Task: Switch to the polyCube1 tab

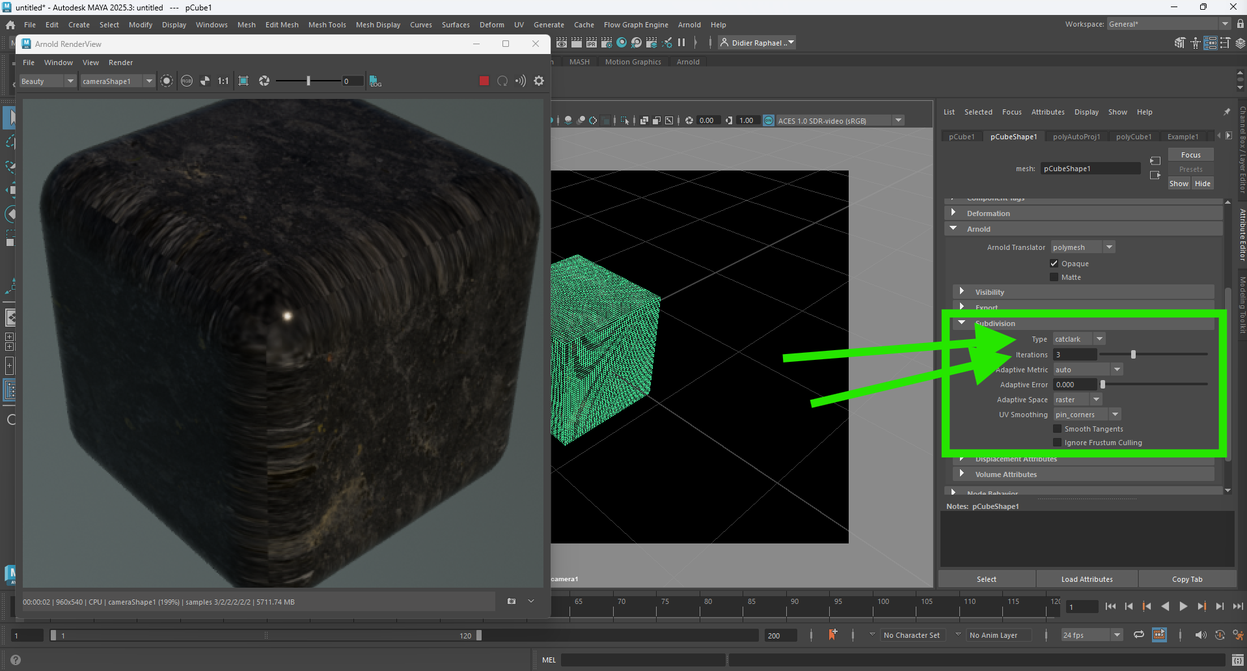Action: (x=1134, y=137)
